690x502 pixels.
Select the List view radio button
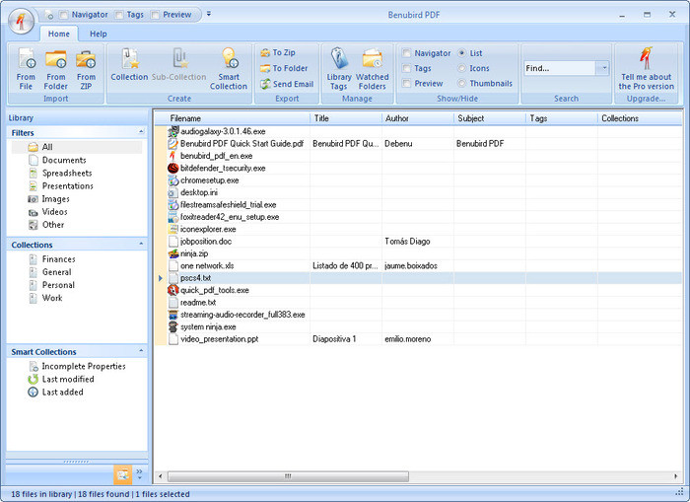pos(461,53)
